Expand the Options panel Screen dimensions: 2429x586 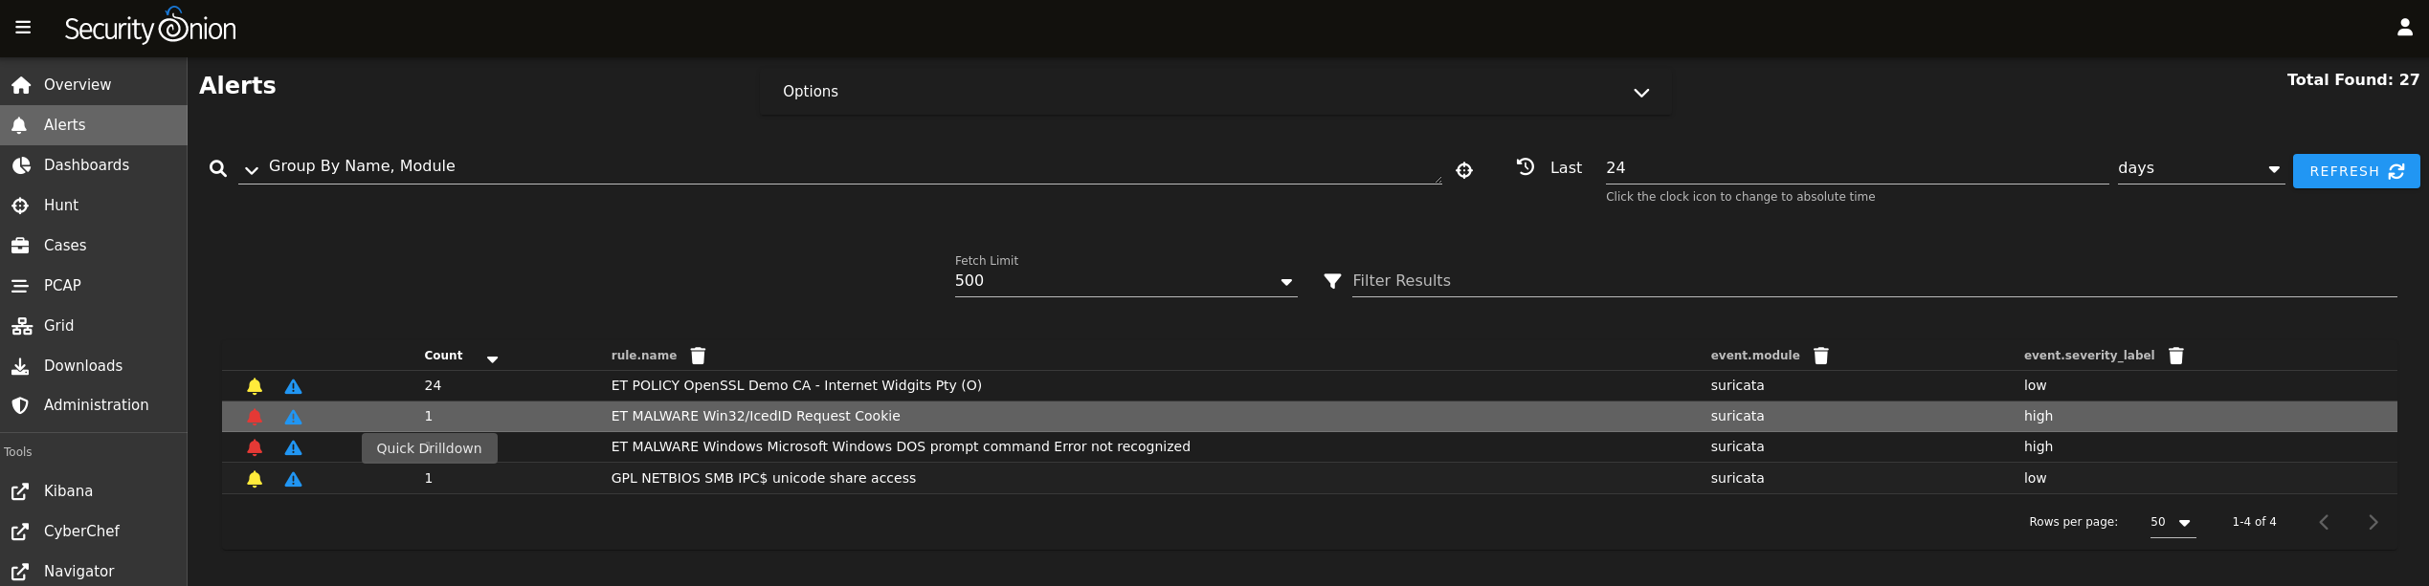click(x=1640, y=92)
